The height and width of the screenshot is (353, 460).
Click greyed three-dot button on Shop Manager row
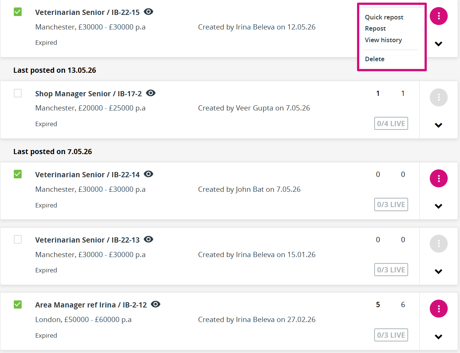click(439, 97)
